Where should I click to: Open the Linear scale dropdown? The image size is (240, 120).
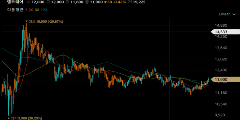point(227,14)
